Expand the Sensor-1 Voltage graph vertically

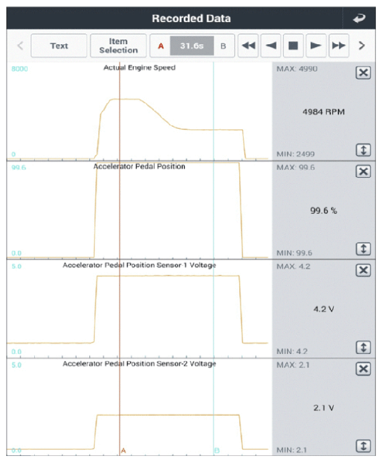tap(363, 347)
